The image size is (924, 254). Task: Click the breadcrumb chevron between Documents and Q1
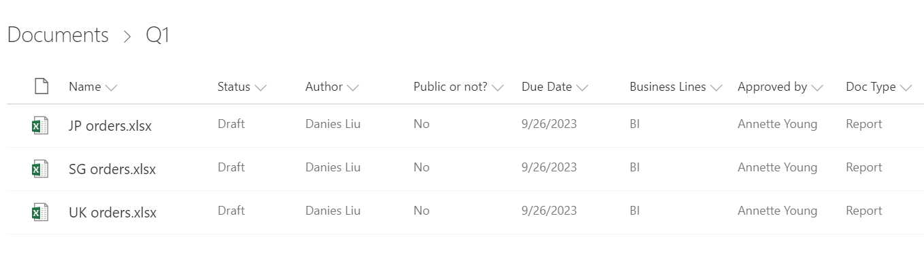coord(127,37)
